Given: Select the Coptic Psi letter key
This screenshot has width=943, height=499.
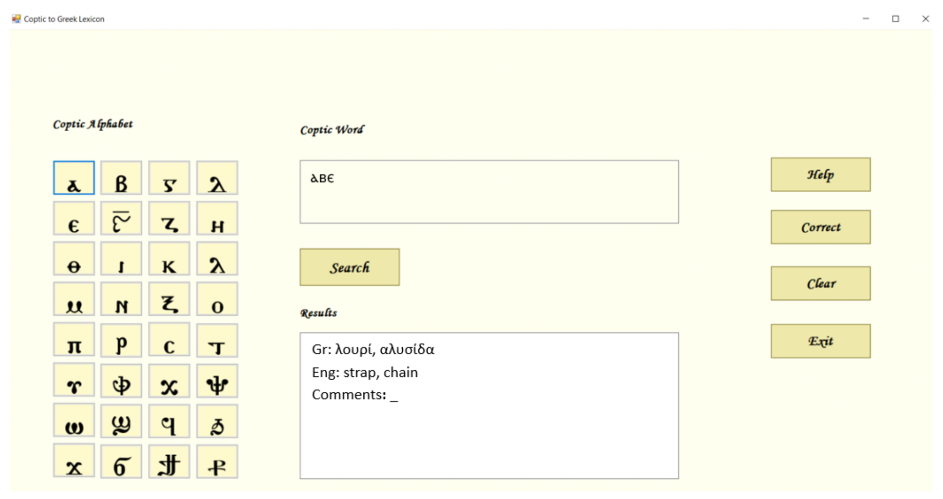Looking at the screenshot, I should point(217,380).
